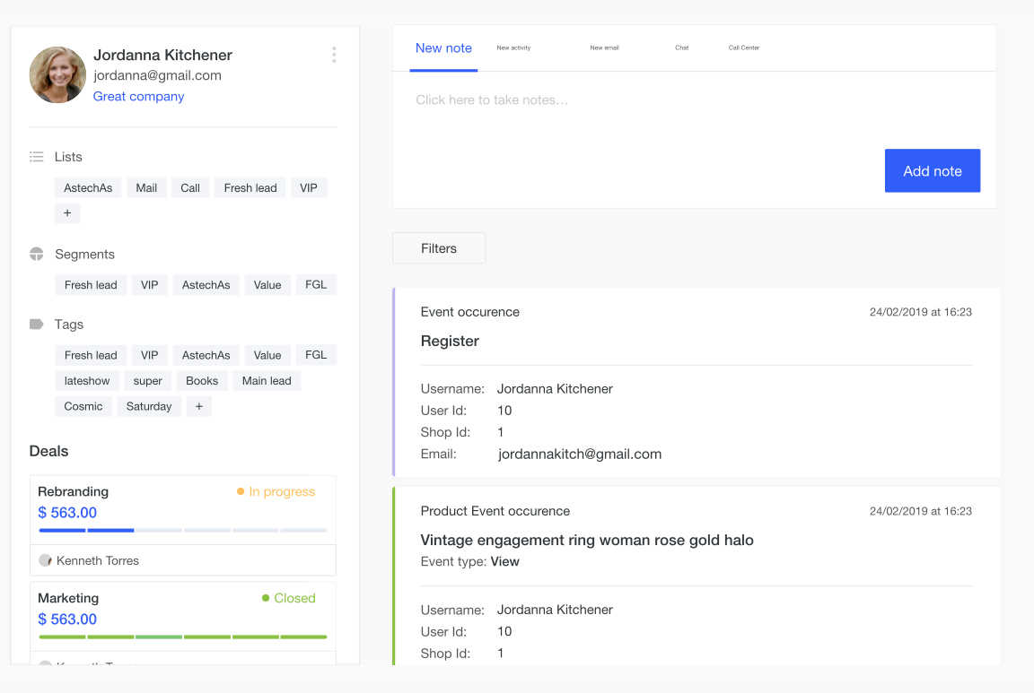
Task: Add a new tag with plus button
Action: (199, 406)
